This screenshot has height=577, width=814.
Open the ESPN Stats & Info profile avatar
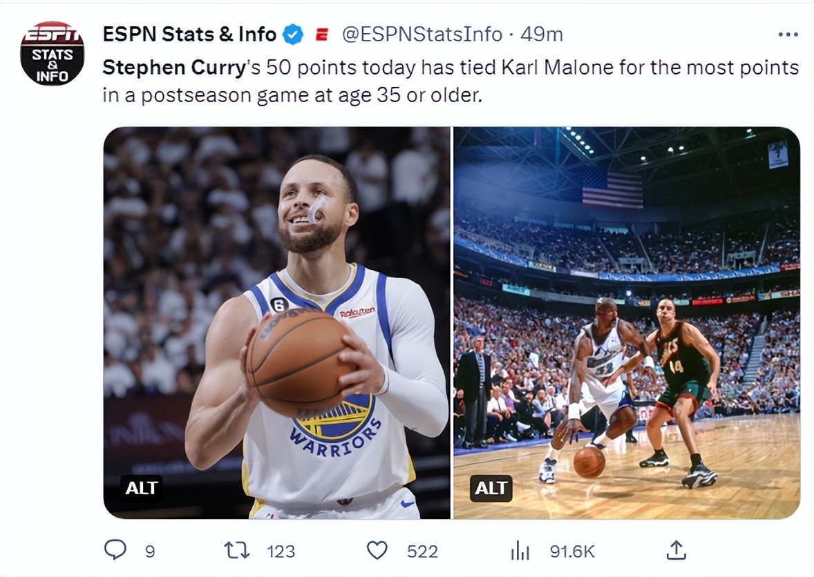(x=52, y=53)
